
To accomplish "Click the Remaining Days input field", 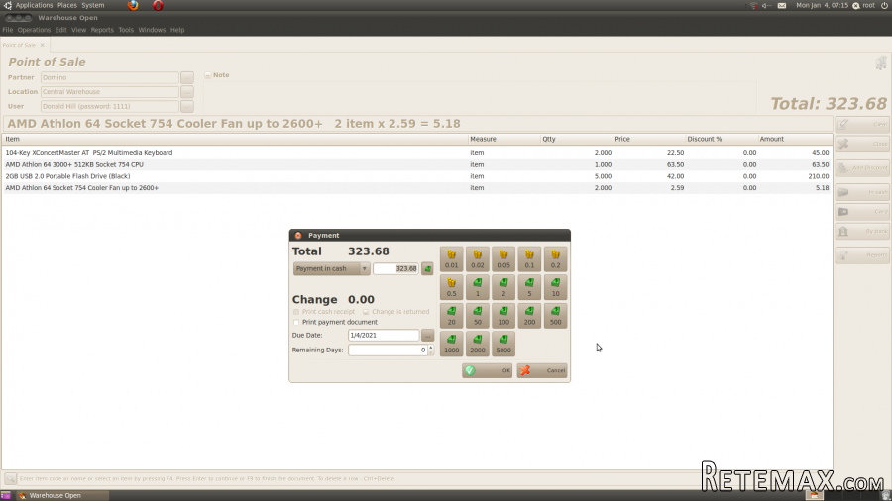I will point(388,350).
